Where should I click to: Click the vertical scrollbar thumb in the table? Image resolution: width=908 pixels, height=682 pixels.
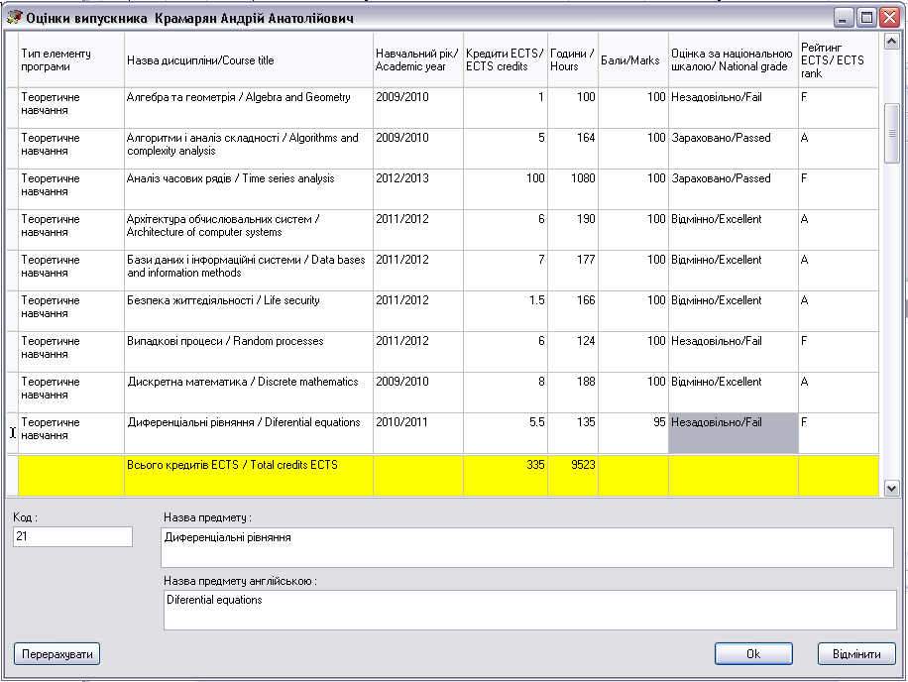(892, 133)
